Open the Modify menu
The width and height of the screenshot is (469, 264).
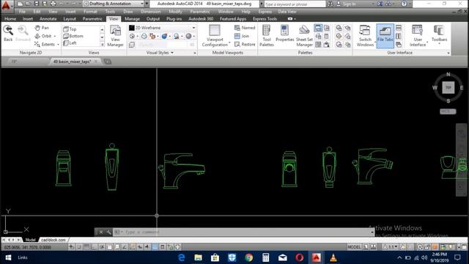point(175,12)
